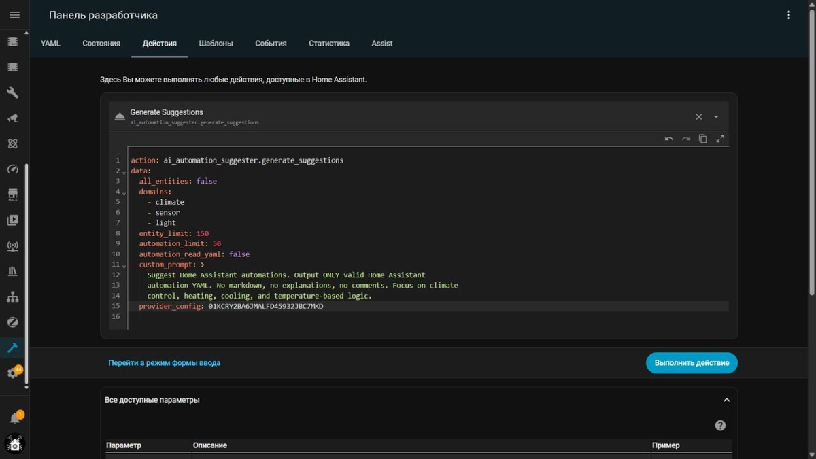The image size is (816, 459).
Task: Click the 'Панель разработчика' page title
Action: point(103,15)
